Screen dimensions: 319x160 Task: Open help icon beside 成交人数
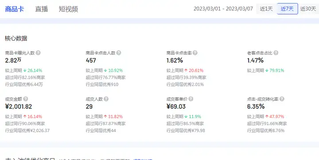click(106, 99)
